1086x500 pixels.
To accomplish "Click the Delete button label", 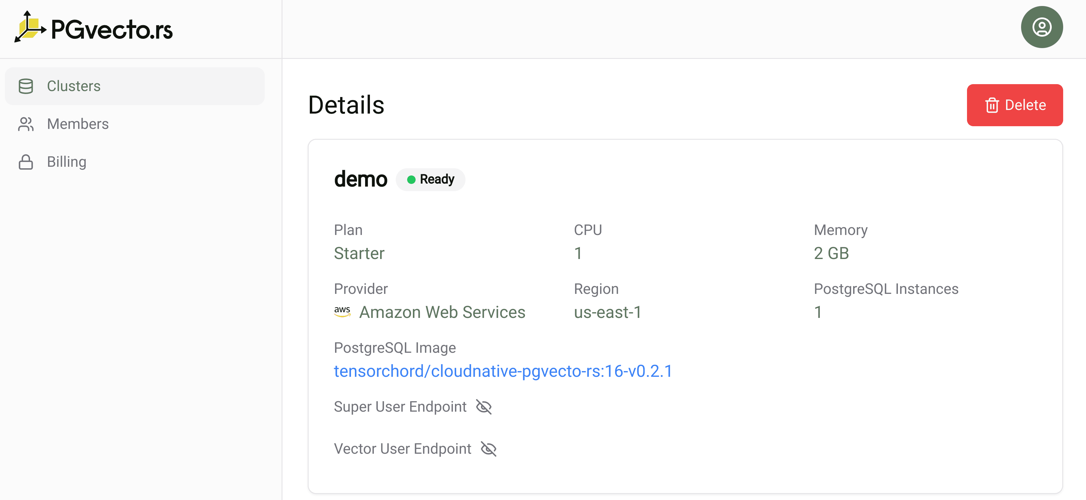I will click(1025, 105).
